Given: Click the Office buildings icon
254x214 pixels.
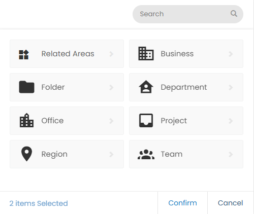Looking at the screenshot, I should point(26,120).
